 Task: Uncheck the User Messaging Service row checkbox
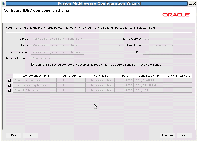(9, 85)
